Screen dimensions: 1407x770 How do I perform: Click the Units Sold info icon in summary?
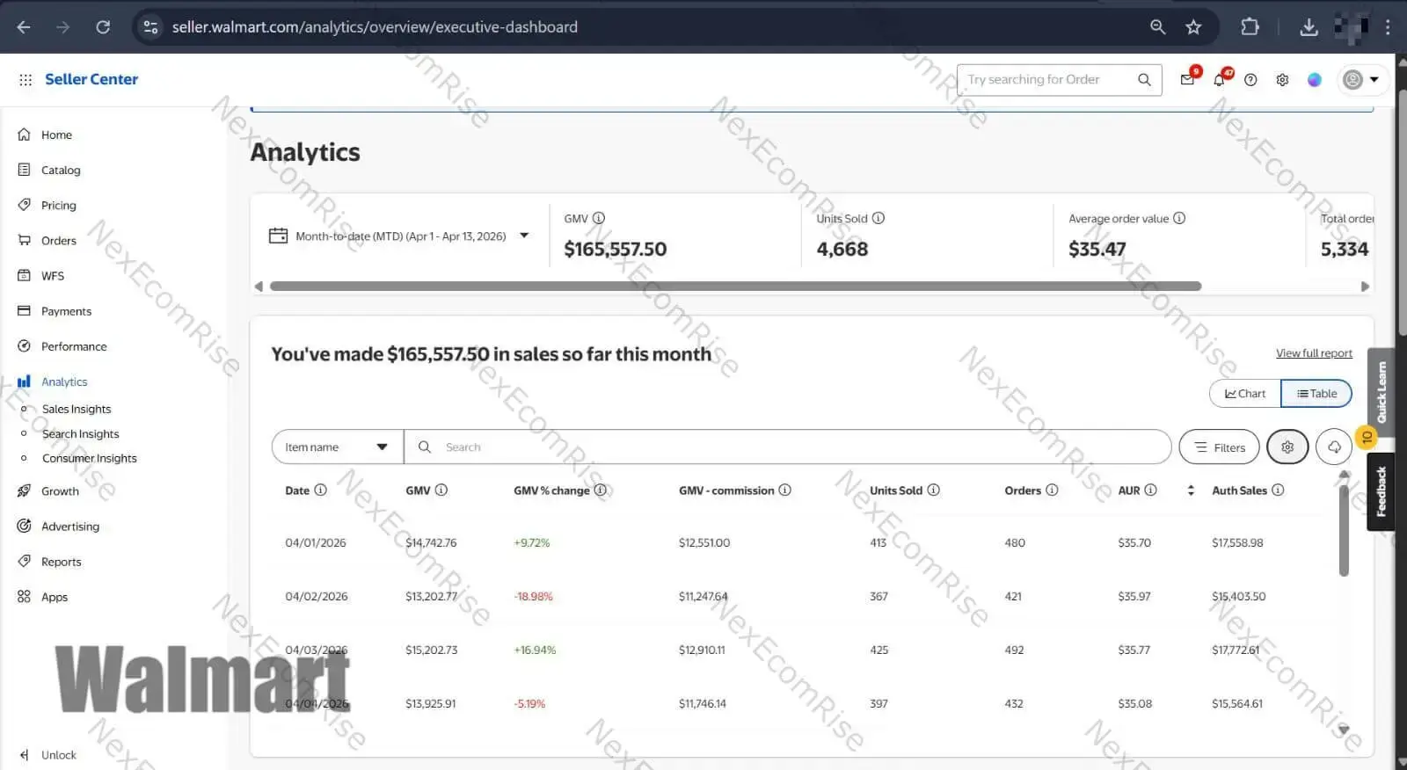(878, 218)
